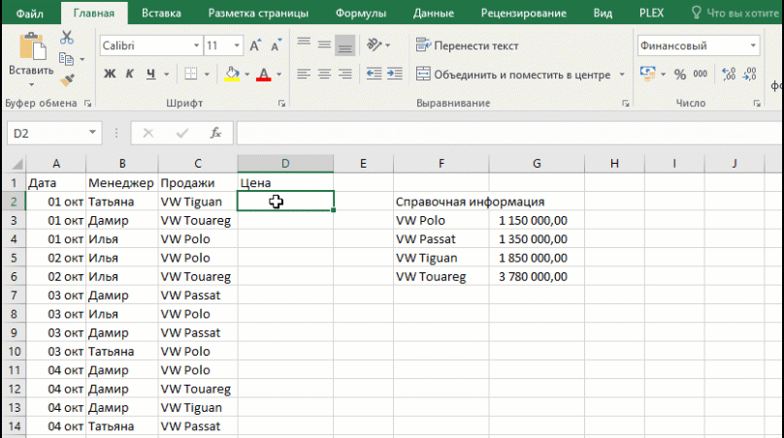Click cancel X in formula bar
The image size is (784, 438).
tap(148, 133)
